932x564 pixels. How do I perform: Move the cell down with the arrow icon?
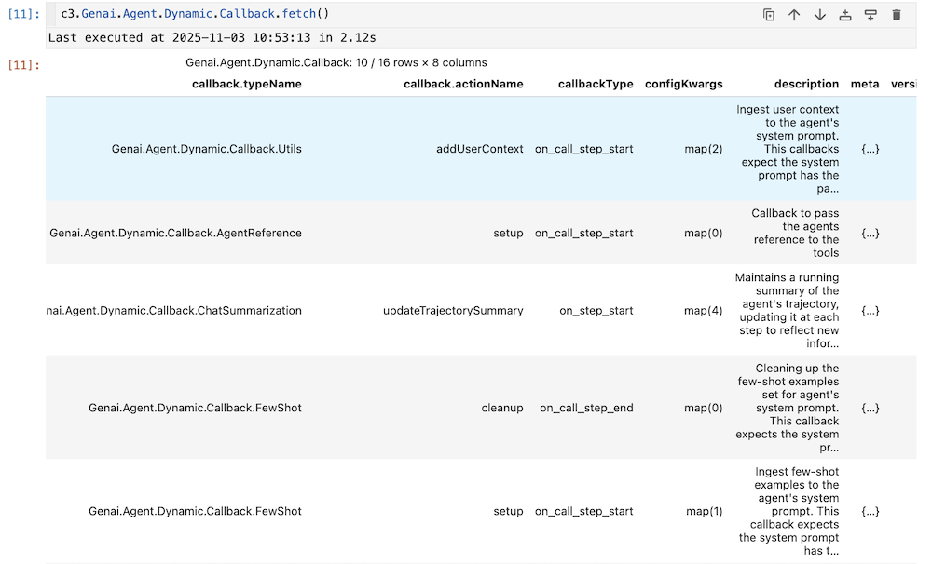[x=820, y=15]
